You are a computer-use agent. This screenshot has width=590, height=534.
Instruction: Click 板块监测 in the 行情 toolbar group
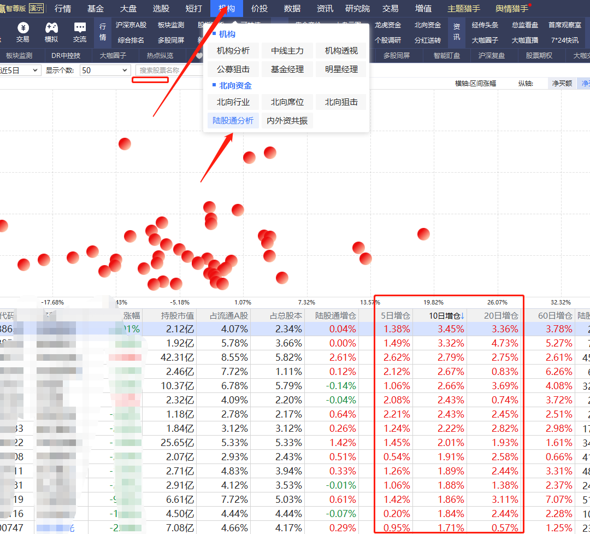[171, 25]
